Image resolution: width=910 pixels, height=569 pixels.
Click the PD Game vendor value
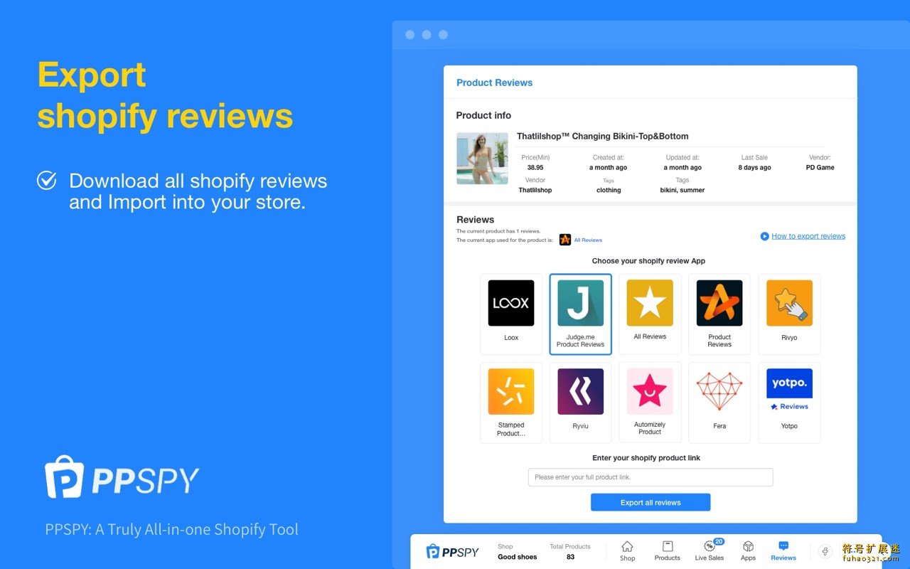click(x=820, y=168)
